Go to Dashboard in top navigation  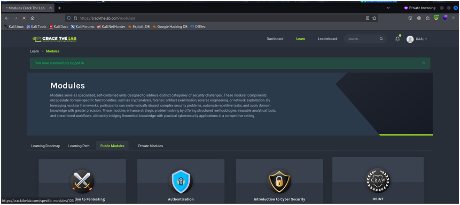(x=275, y=39)
